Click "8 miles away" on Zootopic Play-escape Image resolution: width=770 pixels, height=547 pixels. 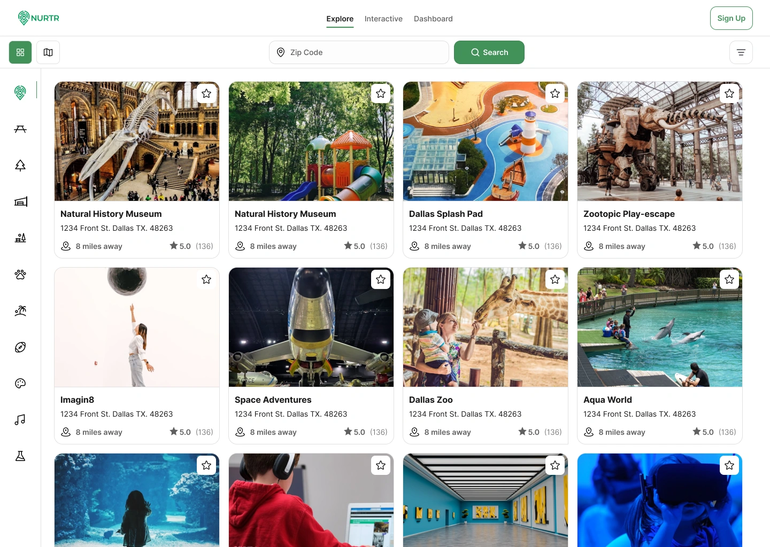click(622, 246)
